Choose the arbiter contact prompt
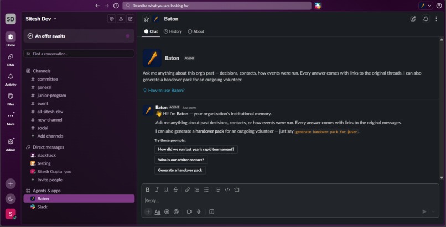 click(181, 160)
